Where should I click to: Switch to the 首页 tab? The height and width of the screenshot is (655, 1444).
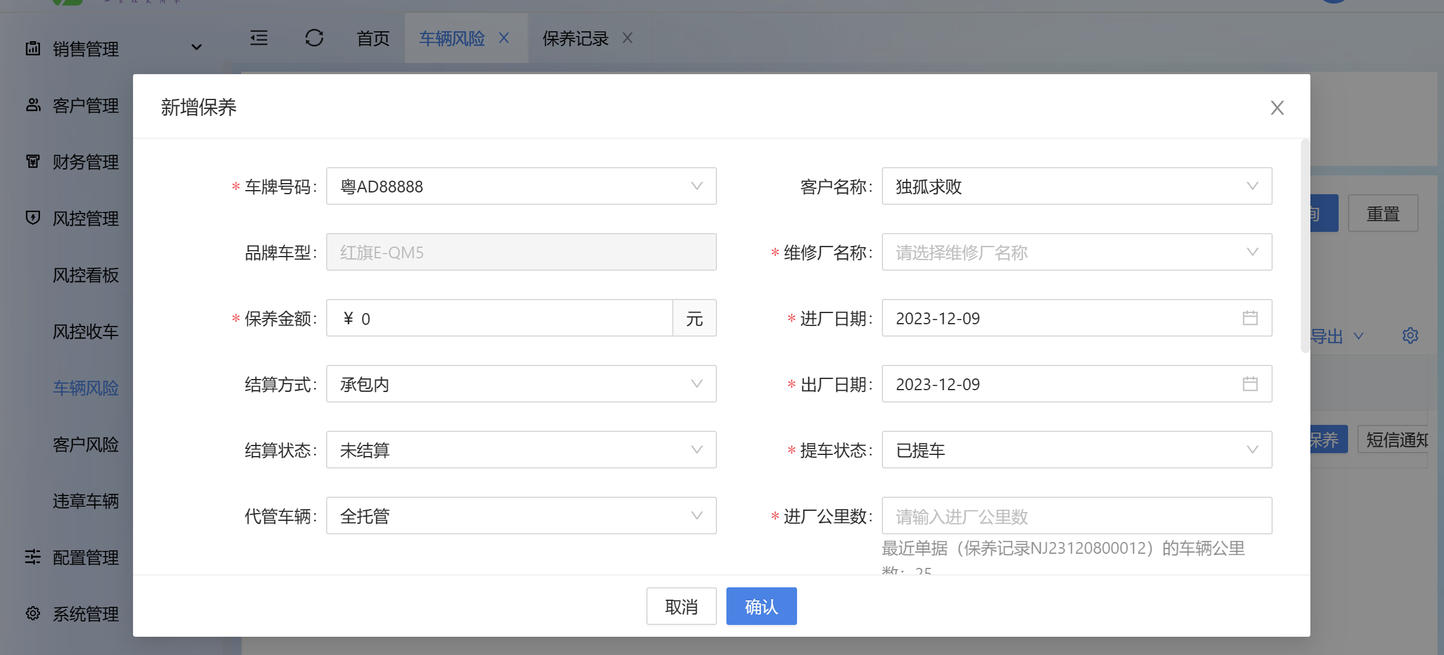click(x=373, y=39)
